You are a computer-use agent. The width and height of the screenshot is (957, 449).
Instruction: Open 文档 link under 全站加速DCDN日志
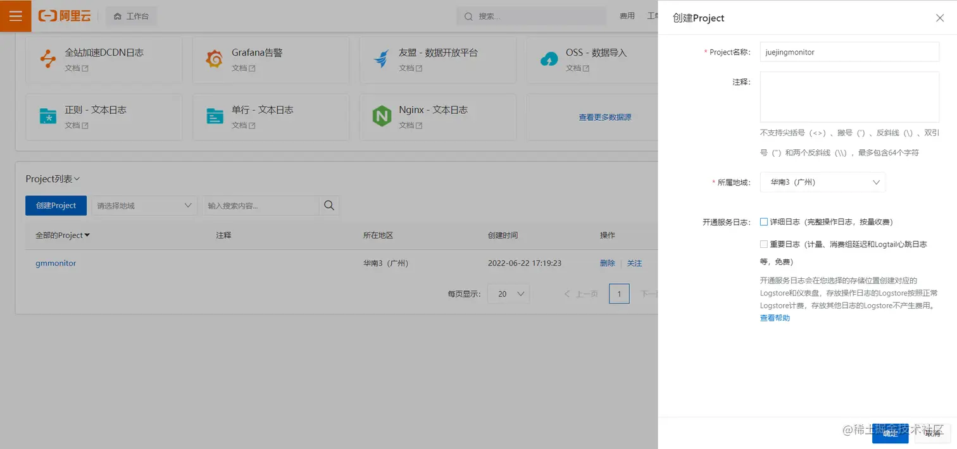(76, 68)
